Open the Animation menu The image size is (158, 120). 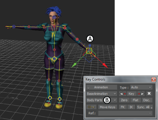pyautogui.click(x=102, y=87)
